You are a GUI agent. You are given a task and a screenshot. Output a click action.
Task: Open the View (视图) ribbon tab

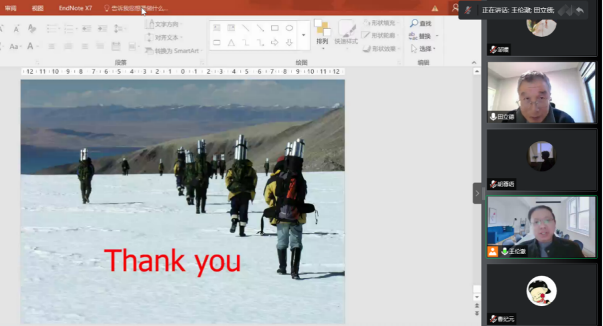[37, 8]
